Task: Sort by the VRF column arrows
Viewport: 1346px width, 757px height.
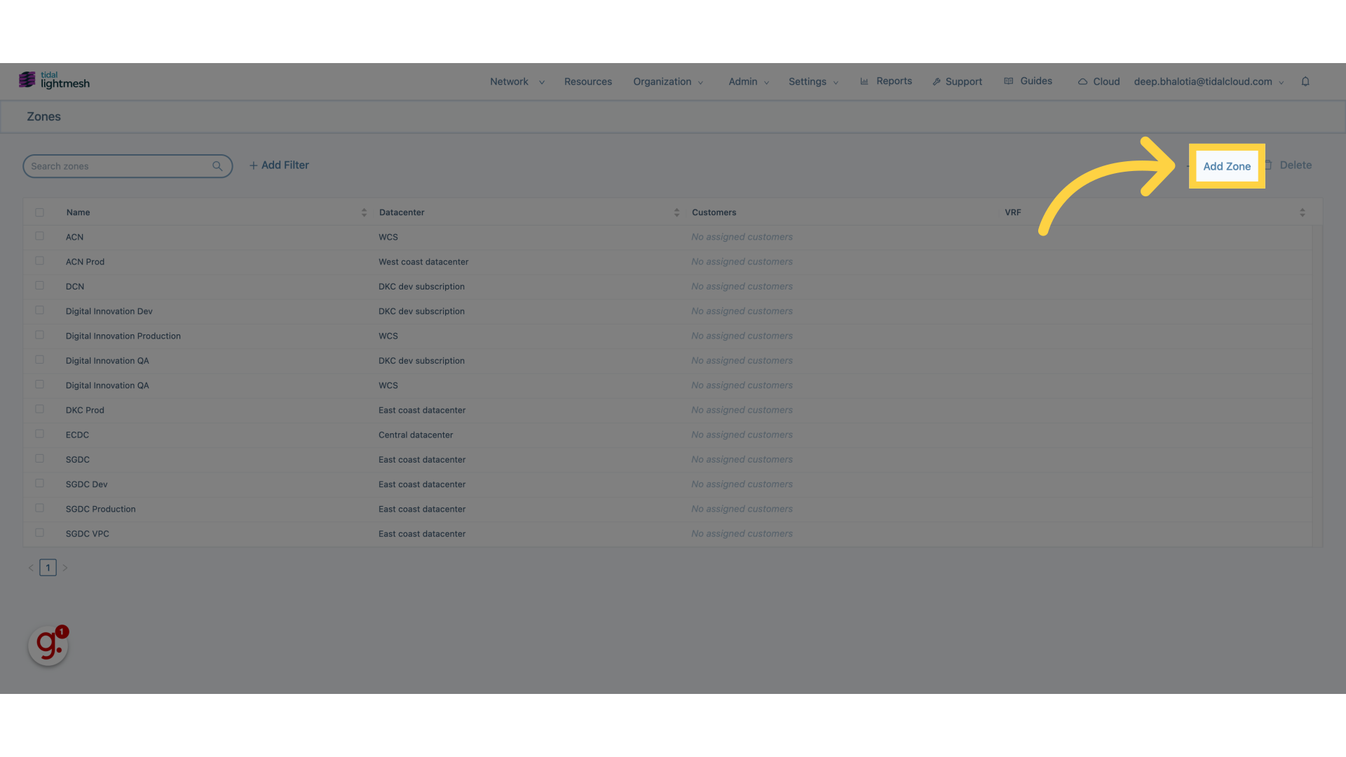Action: [x=1302, y=212]
